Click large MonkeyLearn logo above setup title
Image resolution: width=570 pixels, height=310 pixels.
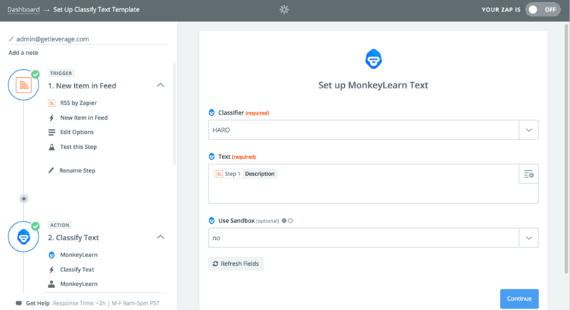373,59
